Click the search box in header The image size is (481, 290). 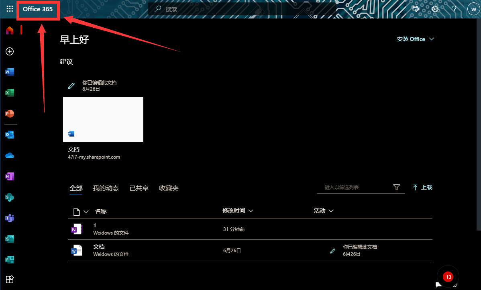[243, 9]
